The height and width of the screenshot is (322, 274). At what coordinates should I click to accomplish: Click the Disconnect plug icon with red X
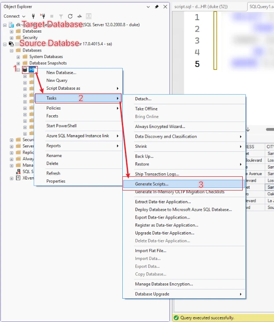tap(43, 16)
